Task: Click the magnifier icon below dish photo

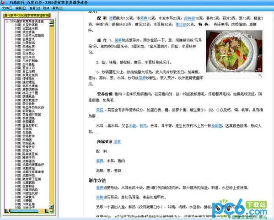Action: (260, 75)
